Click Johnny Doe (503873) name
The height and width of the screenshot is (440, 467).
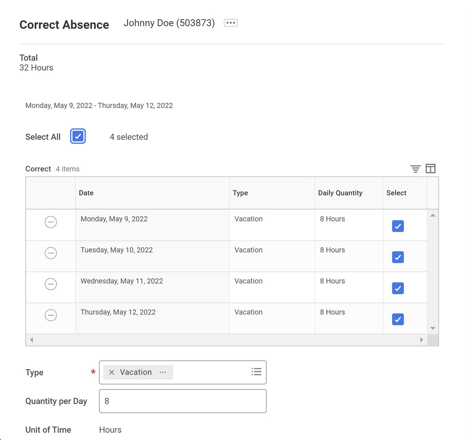coord(169,23)
